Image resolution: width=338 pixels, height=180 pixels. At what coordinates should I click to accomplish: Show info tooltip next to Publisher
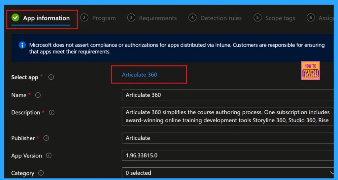pyautogui.click(x=46, y=138)
